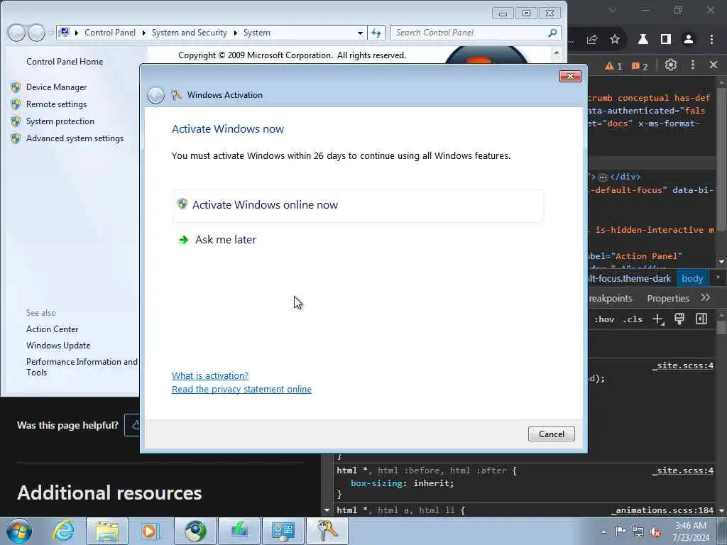Choose Activate Windows online now option
727x545 pixels.
[x=358, y=205]
